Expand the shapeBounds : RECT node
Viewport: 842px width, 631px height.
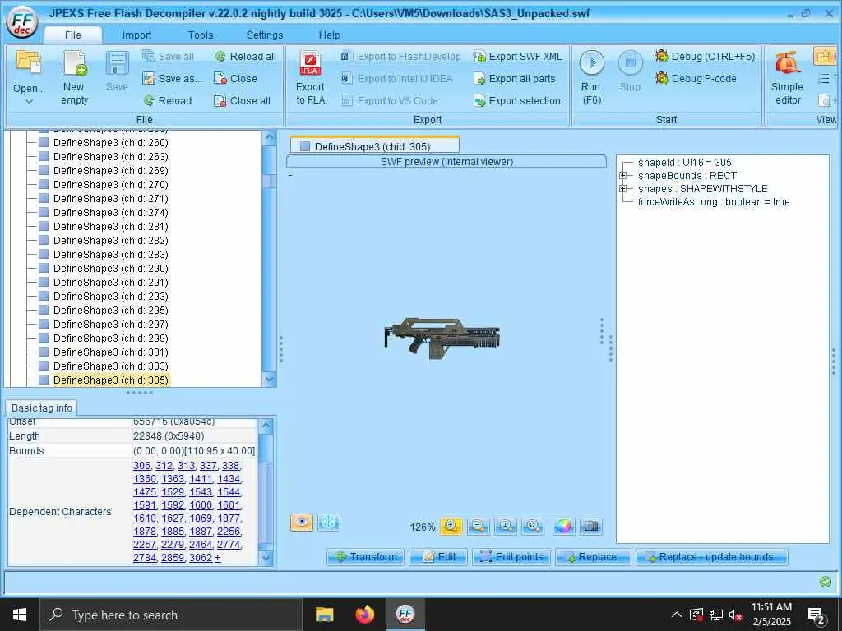pyautogui.click(x=623, y=176)
